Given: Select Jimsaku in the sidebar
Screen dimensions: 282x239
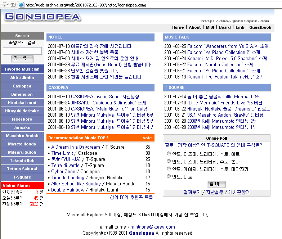Looking at the screenshot, I should click(x=22, y=127).
